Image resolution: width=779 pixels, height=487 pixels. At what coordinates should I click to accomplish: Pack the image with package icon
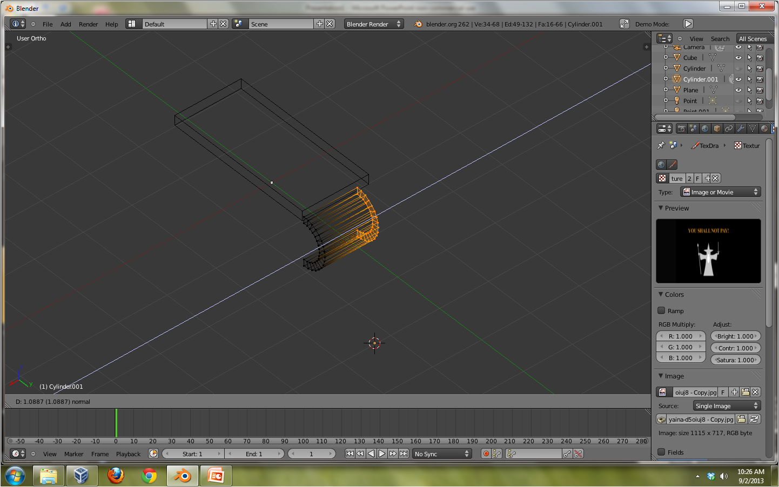coord(661,419)
